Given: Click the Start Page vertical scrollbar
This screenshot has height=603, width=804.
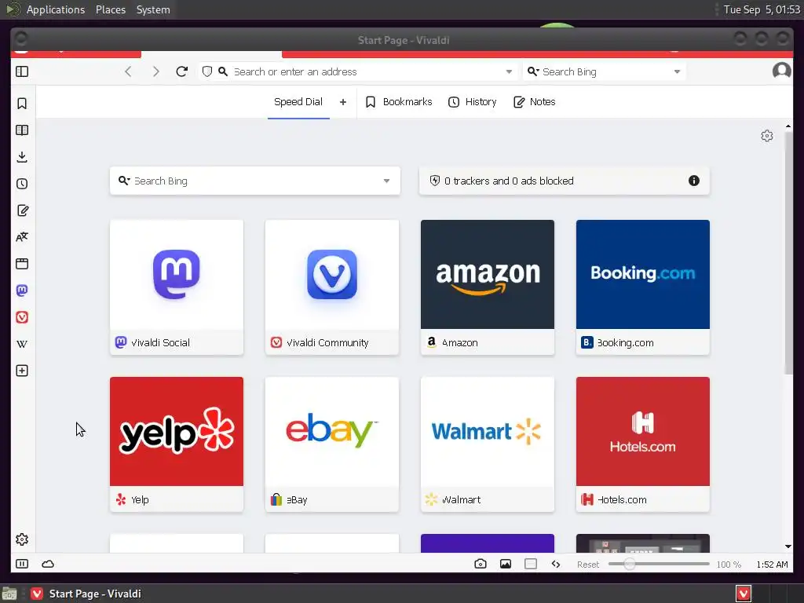Looking at the screenshot, I should point(788,253).
